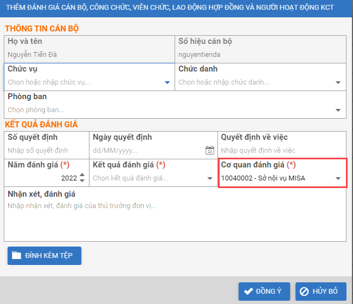Click the Đính kèm tệp button
This screenshot has width=353, height=304.
coord(44,256)
